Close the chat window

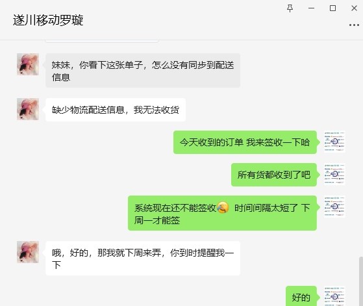click(354, 8)
